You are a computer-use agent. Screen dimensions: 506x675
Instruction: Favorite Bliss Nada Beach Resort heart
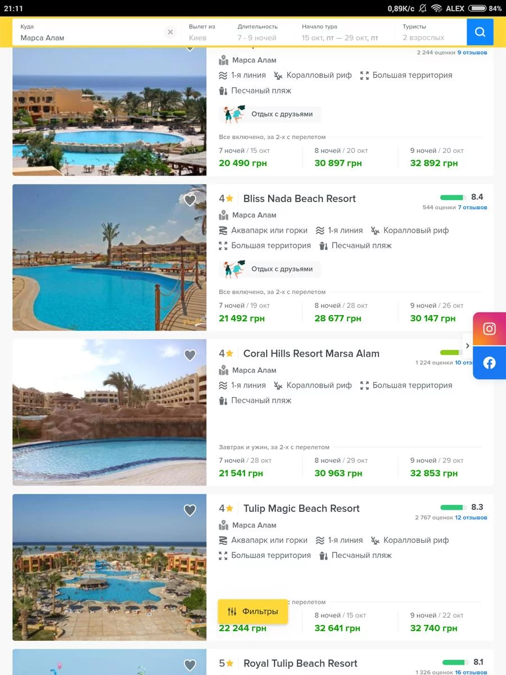pyautogui.click(x=190, y=200)
